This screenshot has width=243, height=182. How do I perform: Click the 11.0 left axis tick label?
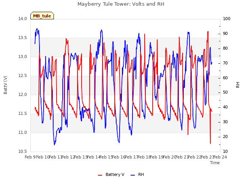pos(23,132)
